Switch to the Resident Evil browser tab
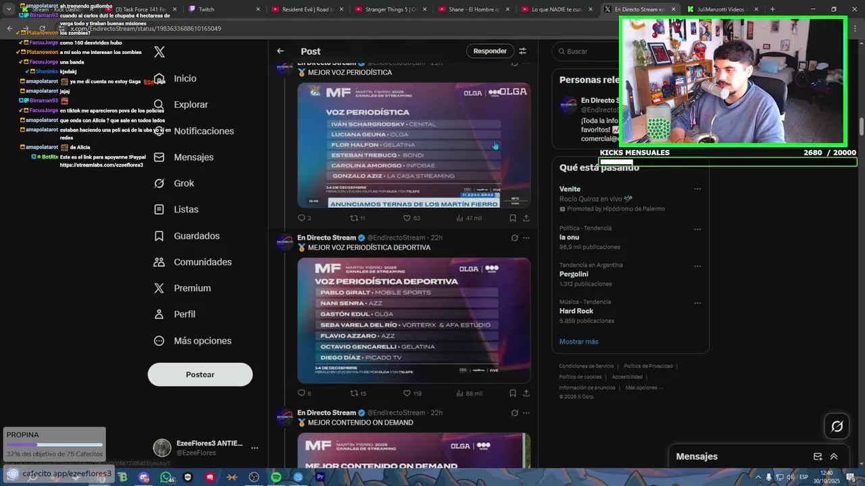This screenshot has height=486, width=865. tap(307, 9)
